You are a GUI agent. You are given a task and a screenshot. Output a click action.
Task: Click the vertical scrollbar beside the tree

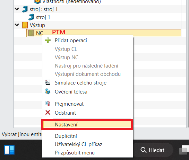pyautogui.click(x=188, y=64)
